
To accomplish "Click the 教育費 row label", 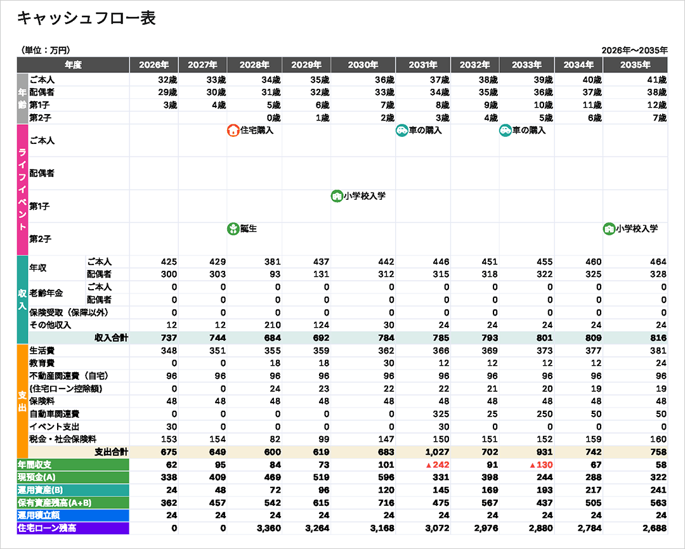I will [42, 363].
